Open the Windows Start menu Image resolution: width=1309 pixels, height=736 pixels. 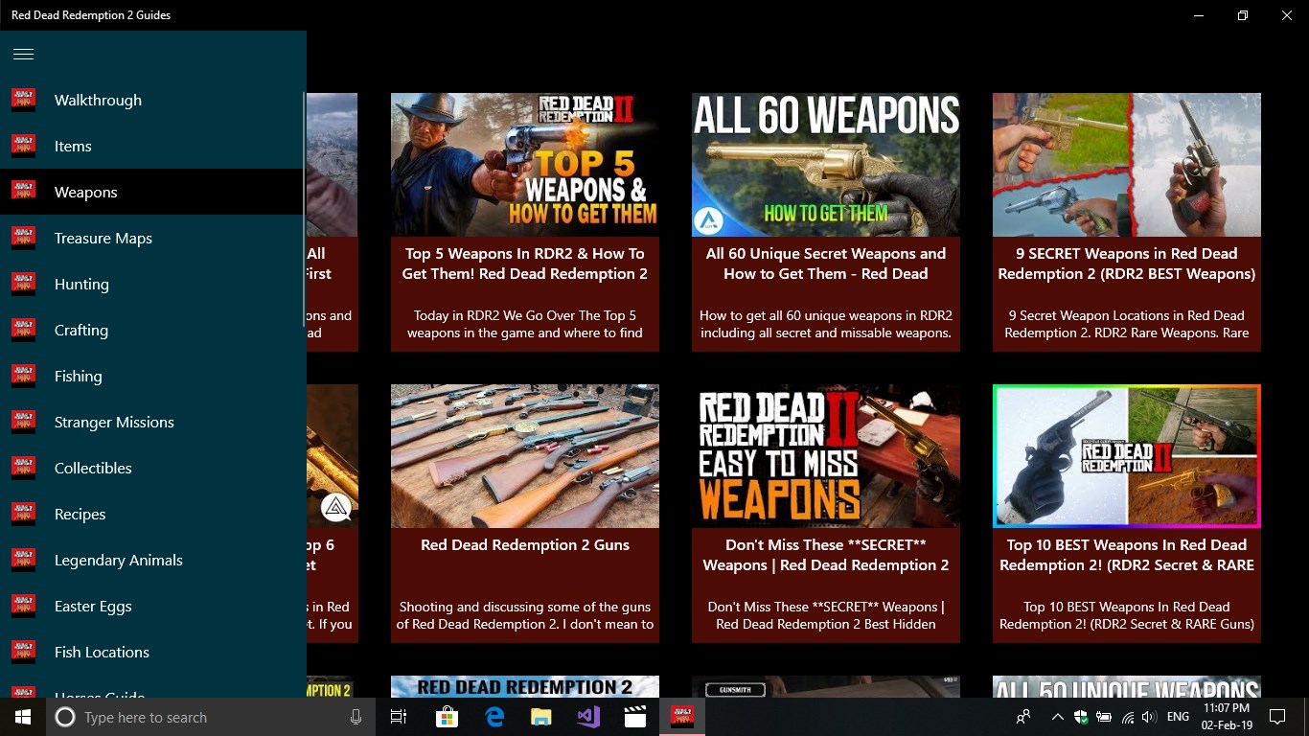pyautogui.click(x=23, y=717)
